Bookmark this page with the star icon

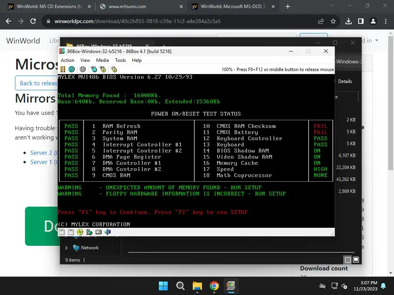(x=333, y=22)
